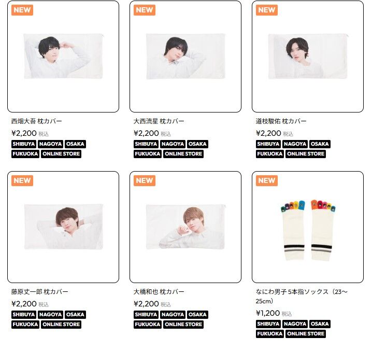Click the 道枝駿佑 枕カバー title link

point(281,121)
